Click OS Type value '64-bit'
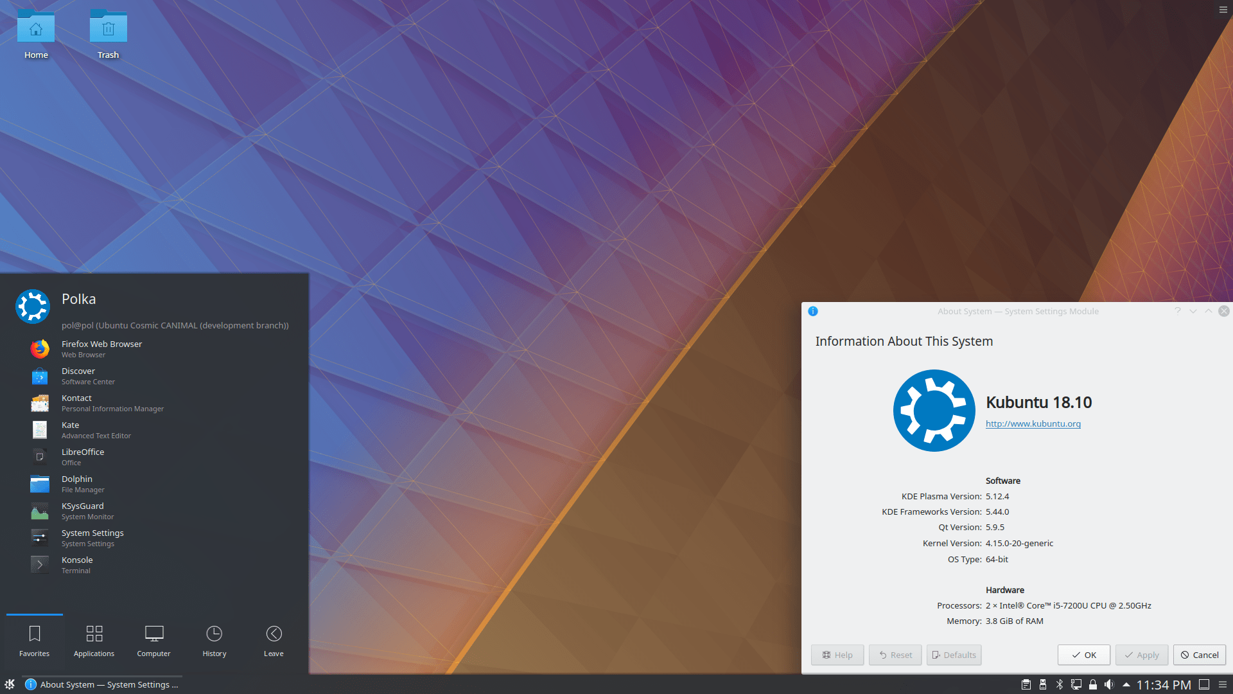The height and width of the screenshot is (694, 1233). click(x=997, y=559)
